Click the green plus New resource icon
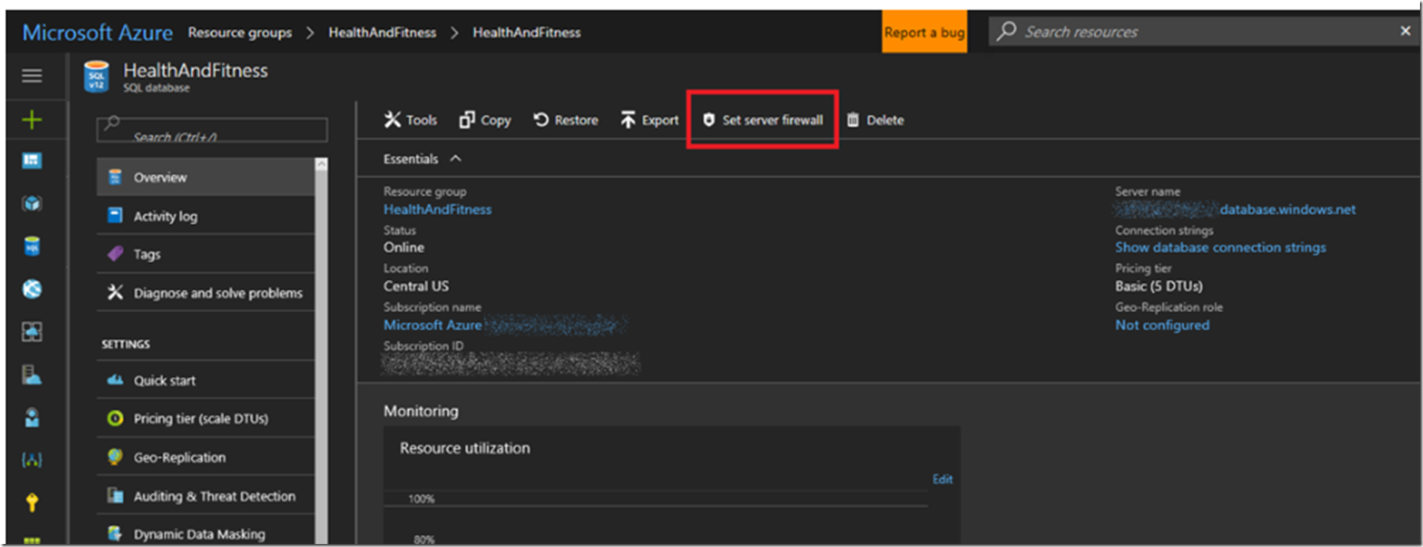Screen dimensions: 1423x547 pyautogui.click(x=32, y=119)
